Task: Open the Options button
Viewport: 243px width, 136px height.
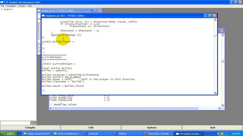Action: (x=152, y=128)
